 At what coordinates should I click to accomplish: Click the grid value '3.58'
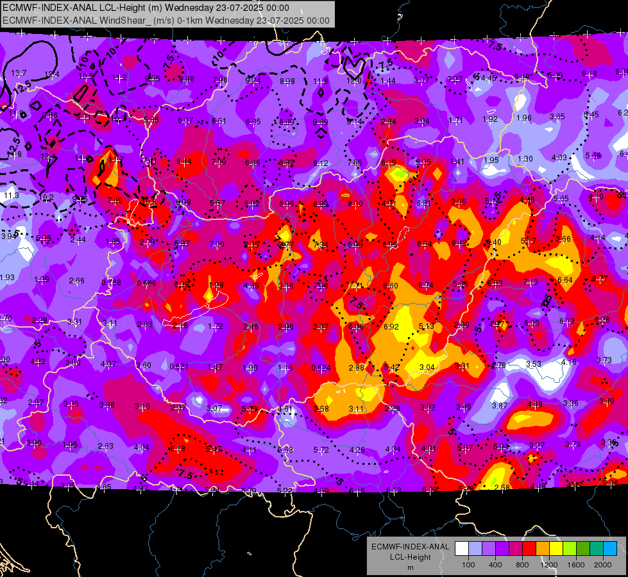click(321, 409)
